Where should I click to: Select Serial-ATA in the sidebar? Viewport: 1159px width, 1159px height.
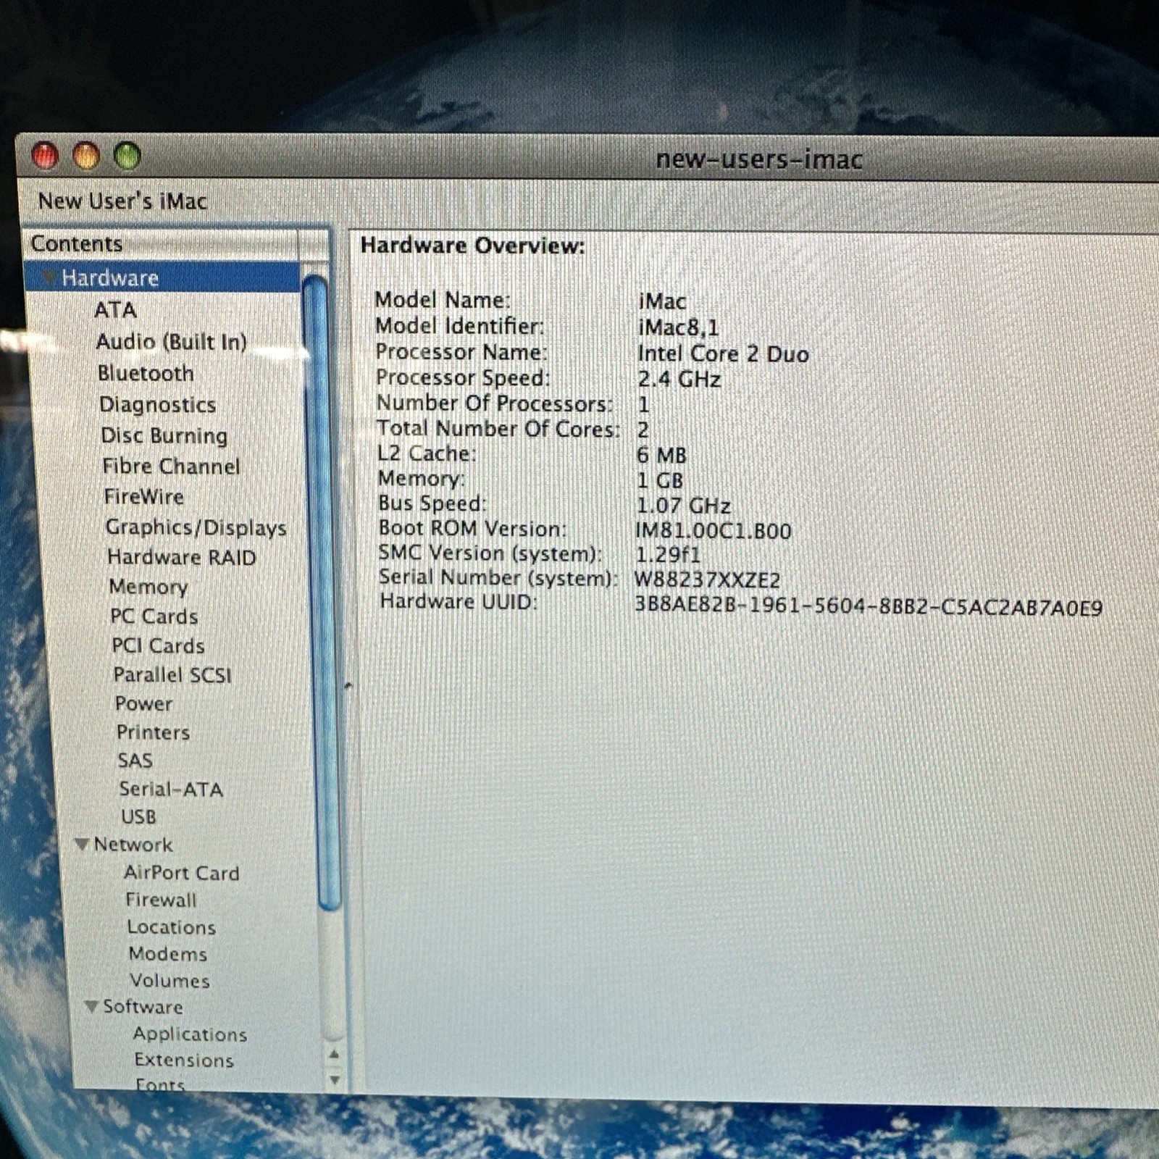coord(171,789)
